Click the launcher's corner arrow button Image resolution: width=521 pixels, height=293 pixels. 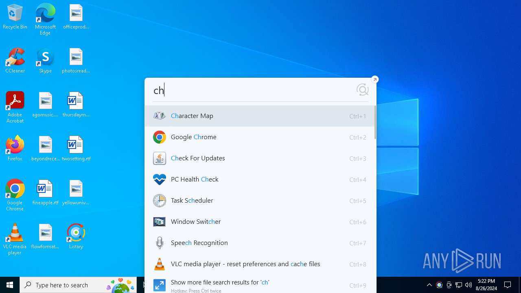375,79
